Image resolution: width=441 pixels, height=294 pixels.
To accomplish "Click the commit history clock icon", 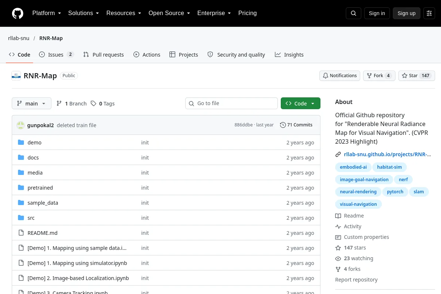I will [283, 125].
